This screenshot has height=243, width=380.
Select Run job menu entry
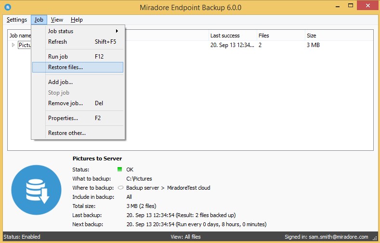(x=78, y=57)
